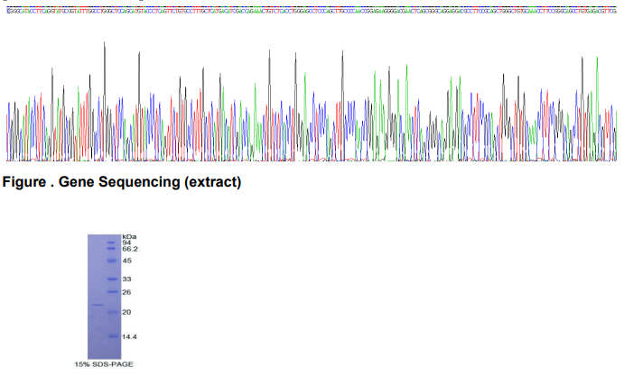Click the 14.4 kDa marker label
This screenshot has height=376, width=624.
click(129, 336)
